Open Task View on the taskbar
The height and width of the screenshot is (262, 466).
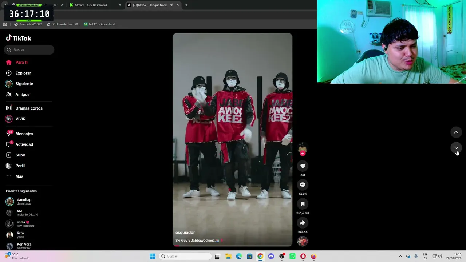(x=217, y=256)
